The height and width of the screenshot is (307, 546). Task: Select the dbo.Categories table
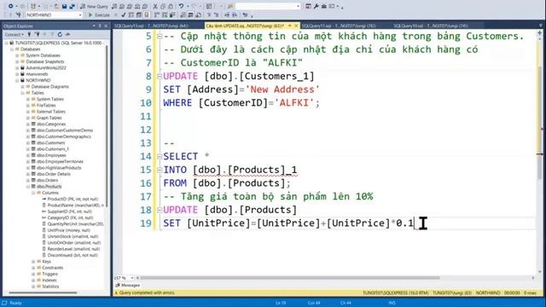(x=51, y=124)
